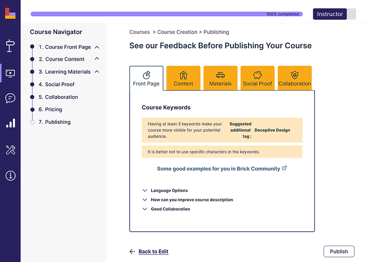
Task: Click the specific characters keywords notice
Action: pos(222,152)
